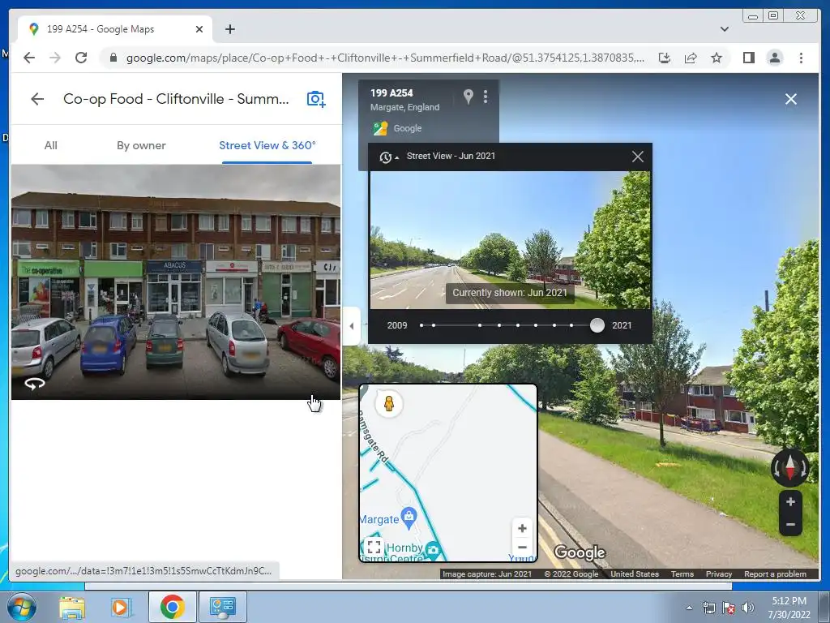Click the location pin icon beside 199 A254
This screenshot has width=830, height=623.
coord(468,97)
